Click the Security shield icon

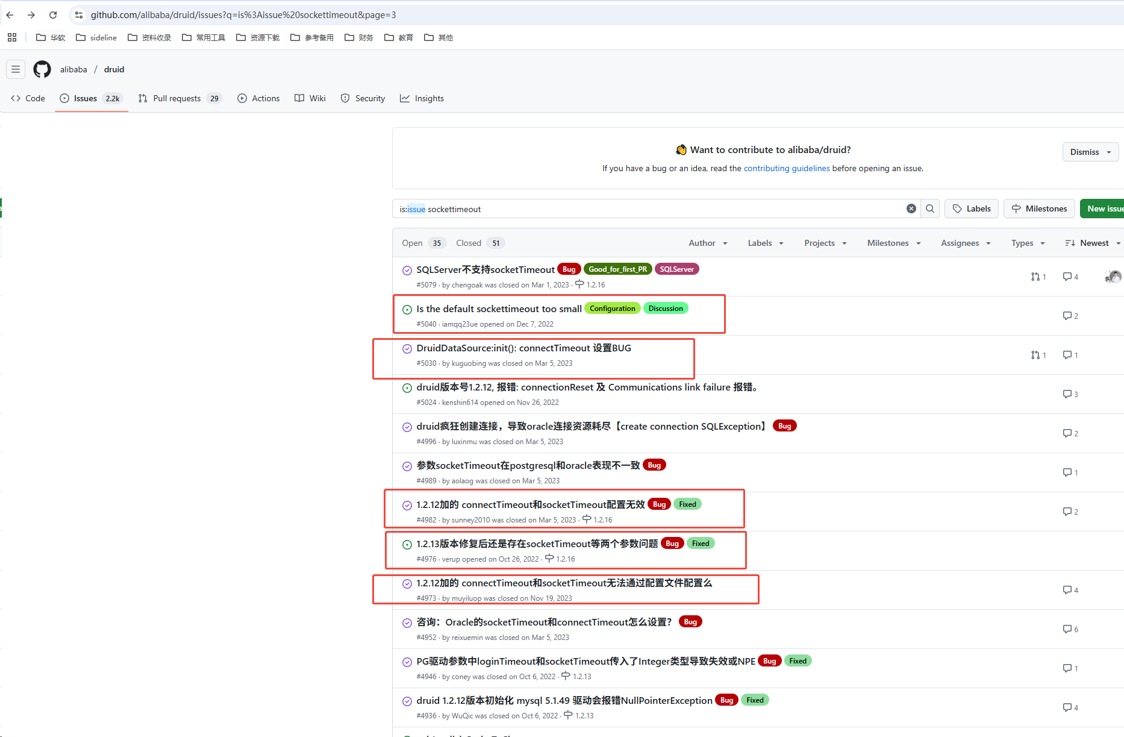point(345,98)
